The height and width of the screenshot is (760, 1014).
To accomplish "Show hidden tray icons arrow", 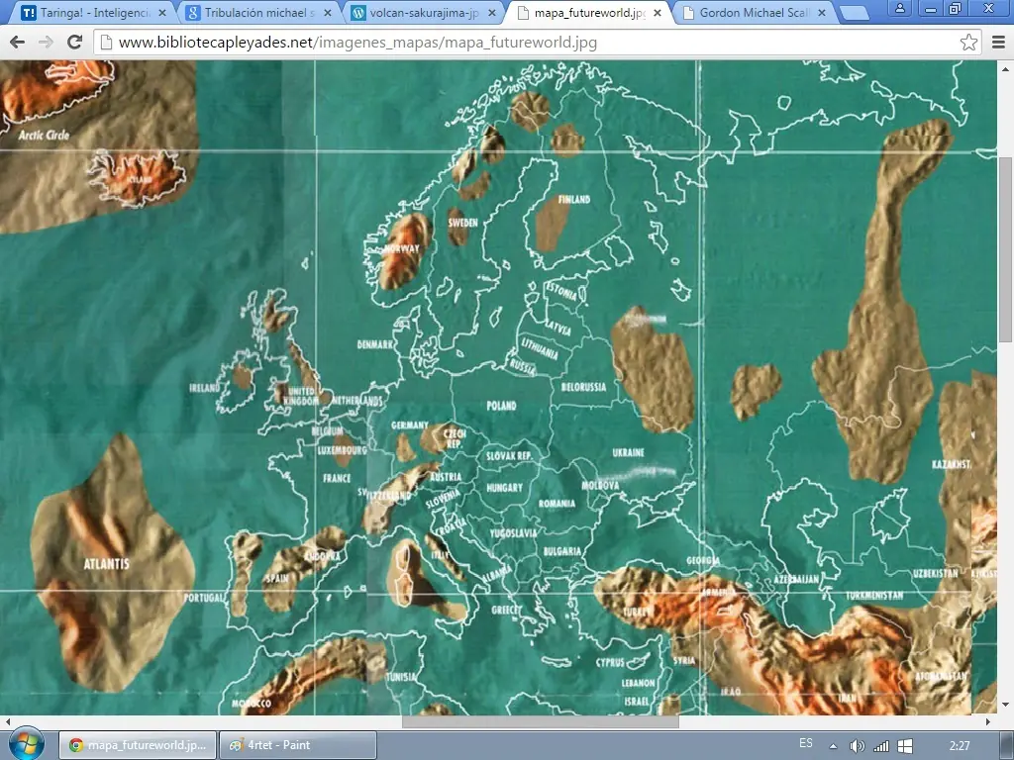I will point(833,746).
